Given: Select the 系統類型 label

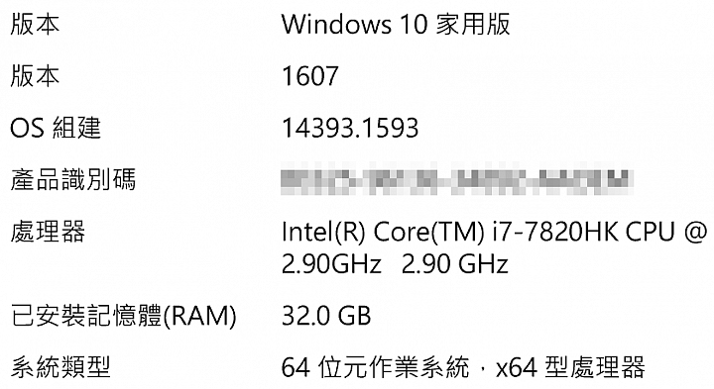Looking at the screenshot, I should (x=60, y=367).
